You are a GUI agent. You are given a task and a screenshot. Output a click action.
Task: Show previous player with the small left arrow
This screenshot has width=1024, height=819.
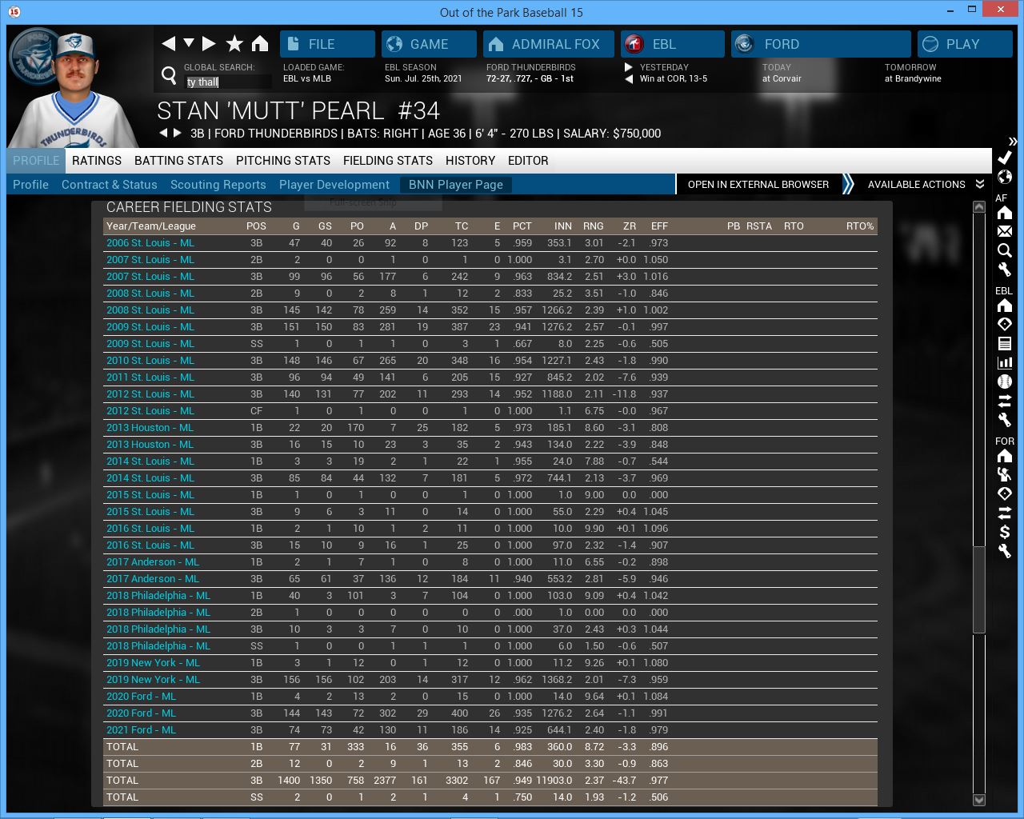(x=163, y=133)
